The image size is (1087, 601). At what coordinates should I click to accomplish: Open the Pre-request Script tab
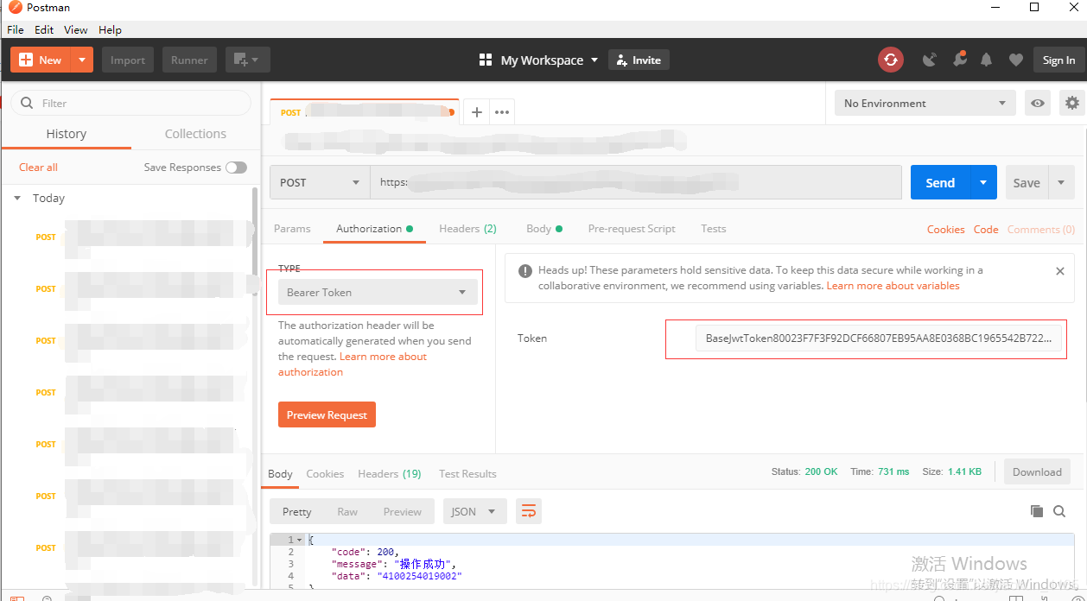pyautogui.click(x=632, y=229)
